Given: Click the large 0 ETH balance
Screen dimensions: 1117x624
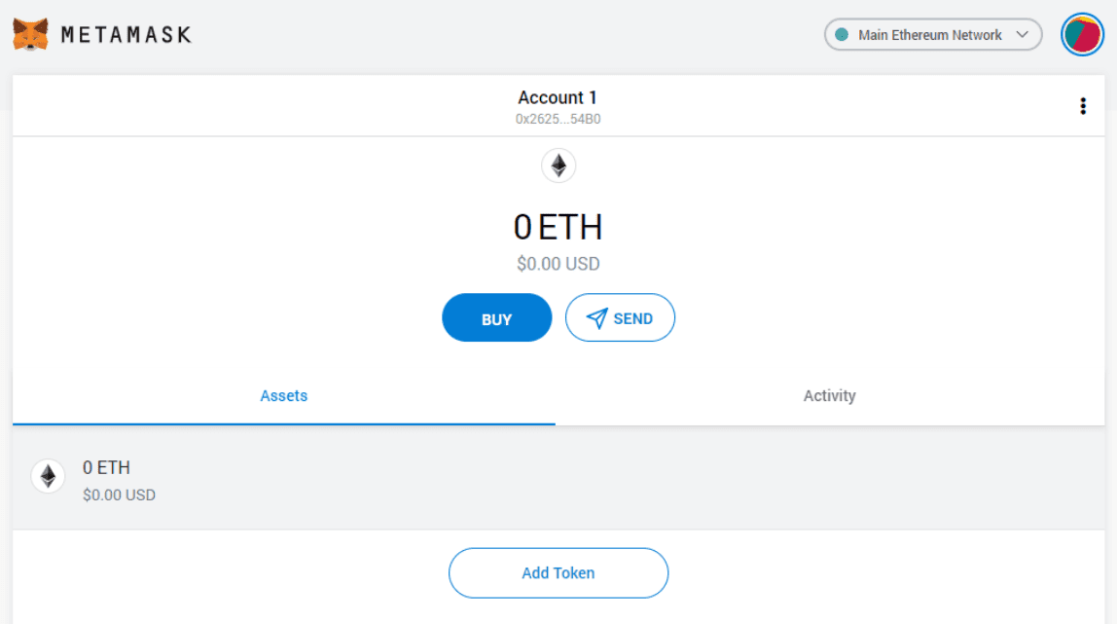Looking at the screenshot, I should click(558, 228).
